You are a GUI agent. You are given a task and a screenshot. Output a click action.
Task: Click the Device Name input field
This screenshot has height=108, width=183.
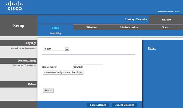tap(88, 67)
